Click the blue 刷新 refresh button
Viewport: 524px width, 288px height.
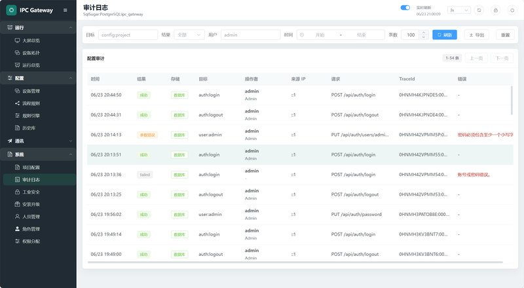point(445,35)
